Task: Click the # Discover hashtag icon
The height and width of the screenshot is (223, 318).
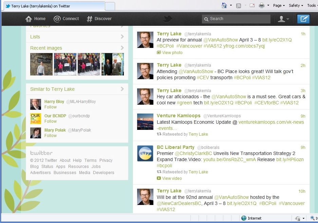Action: pos(90,19)
